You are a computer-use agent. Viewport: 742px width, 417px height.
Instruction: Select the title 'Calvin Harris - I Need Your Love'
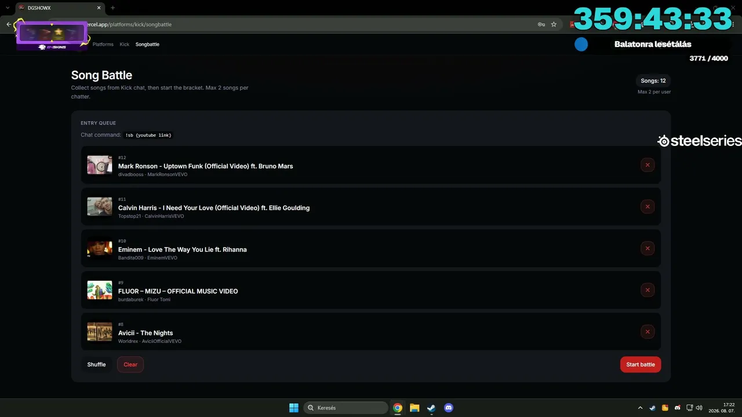click(x=214, y=208)
